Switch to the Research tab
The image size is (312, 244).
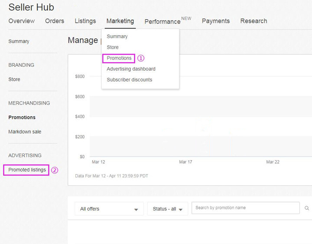(253, 21)
